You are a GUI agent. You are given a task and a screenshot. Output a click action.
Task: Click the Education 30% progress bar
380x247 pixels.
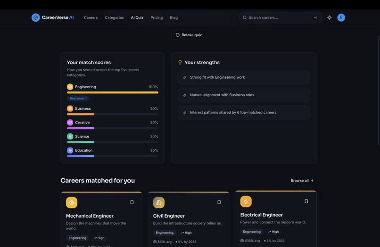coord(113,156)
